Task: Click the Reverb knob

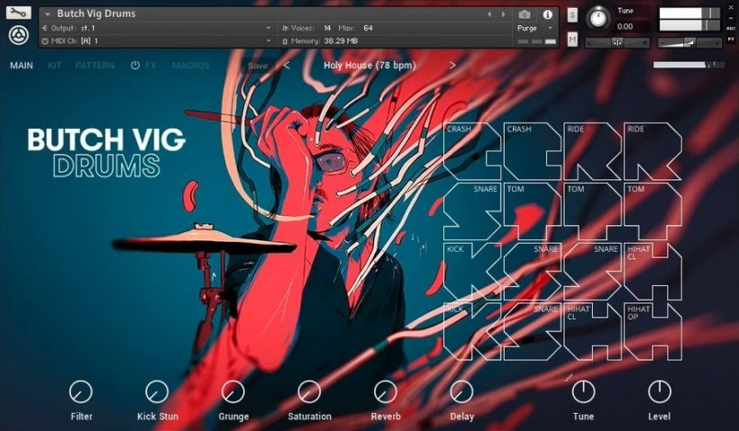Action: tap(386, 392)
